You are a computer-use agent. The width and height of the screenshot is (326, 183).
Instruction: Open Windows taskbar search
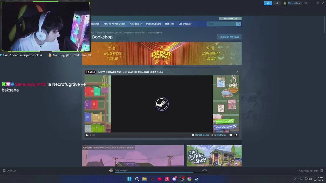tap(137, 179)
